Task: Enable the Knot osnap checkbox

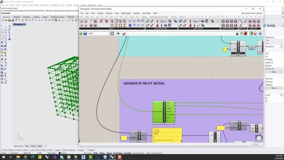Action: tap(62, 150)
